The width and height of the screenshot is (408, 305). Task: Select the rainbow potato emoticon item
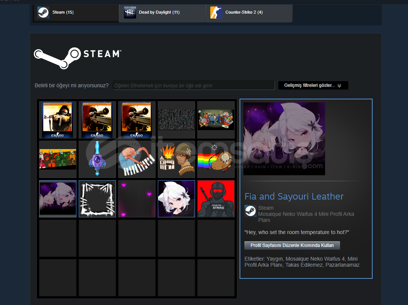pyautogui.click(x=216, y=159)
